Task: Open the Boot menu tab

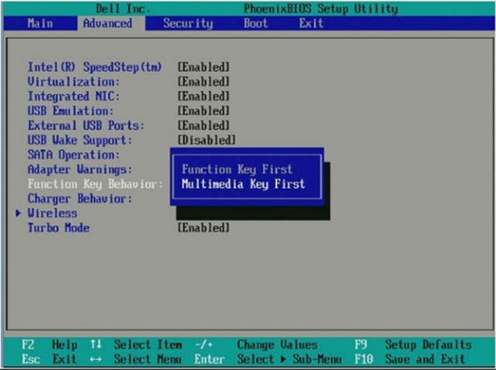Action: [255, 23]
